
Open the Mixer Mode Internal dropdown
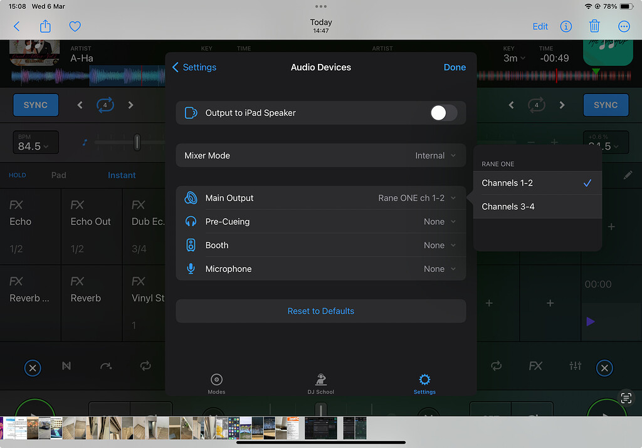pos(436,155)
